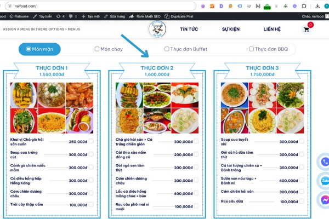Click Duplicate Post in admin bar
The height and width of the screenshot is (219, 329).
click(179, 16)
